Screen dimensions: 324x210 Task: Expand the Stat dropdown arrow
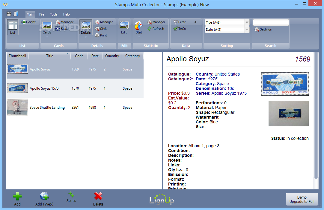(x=139, y=37)
